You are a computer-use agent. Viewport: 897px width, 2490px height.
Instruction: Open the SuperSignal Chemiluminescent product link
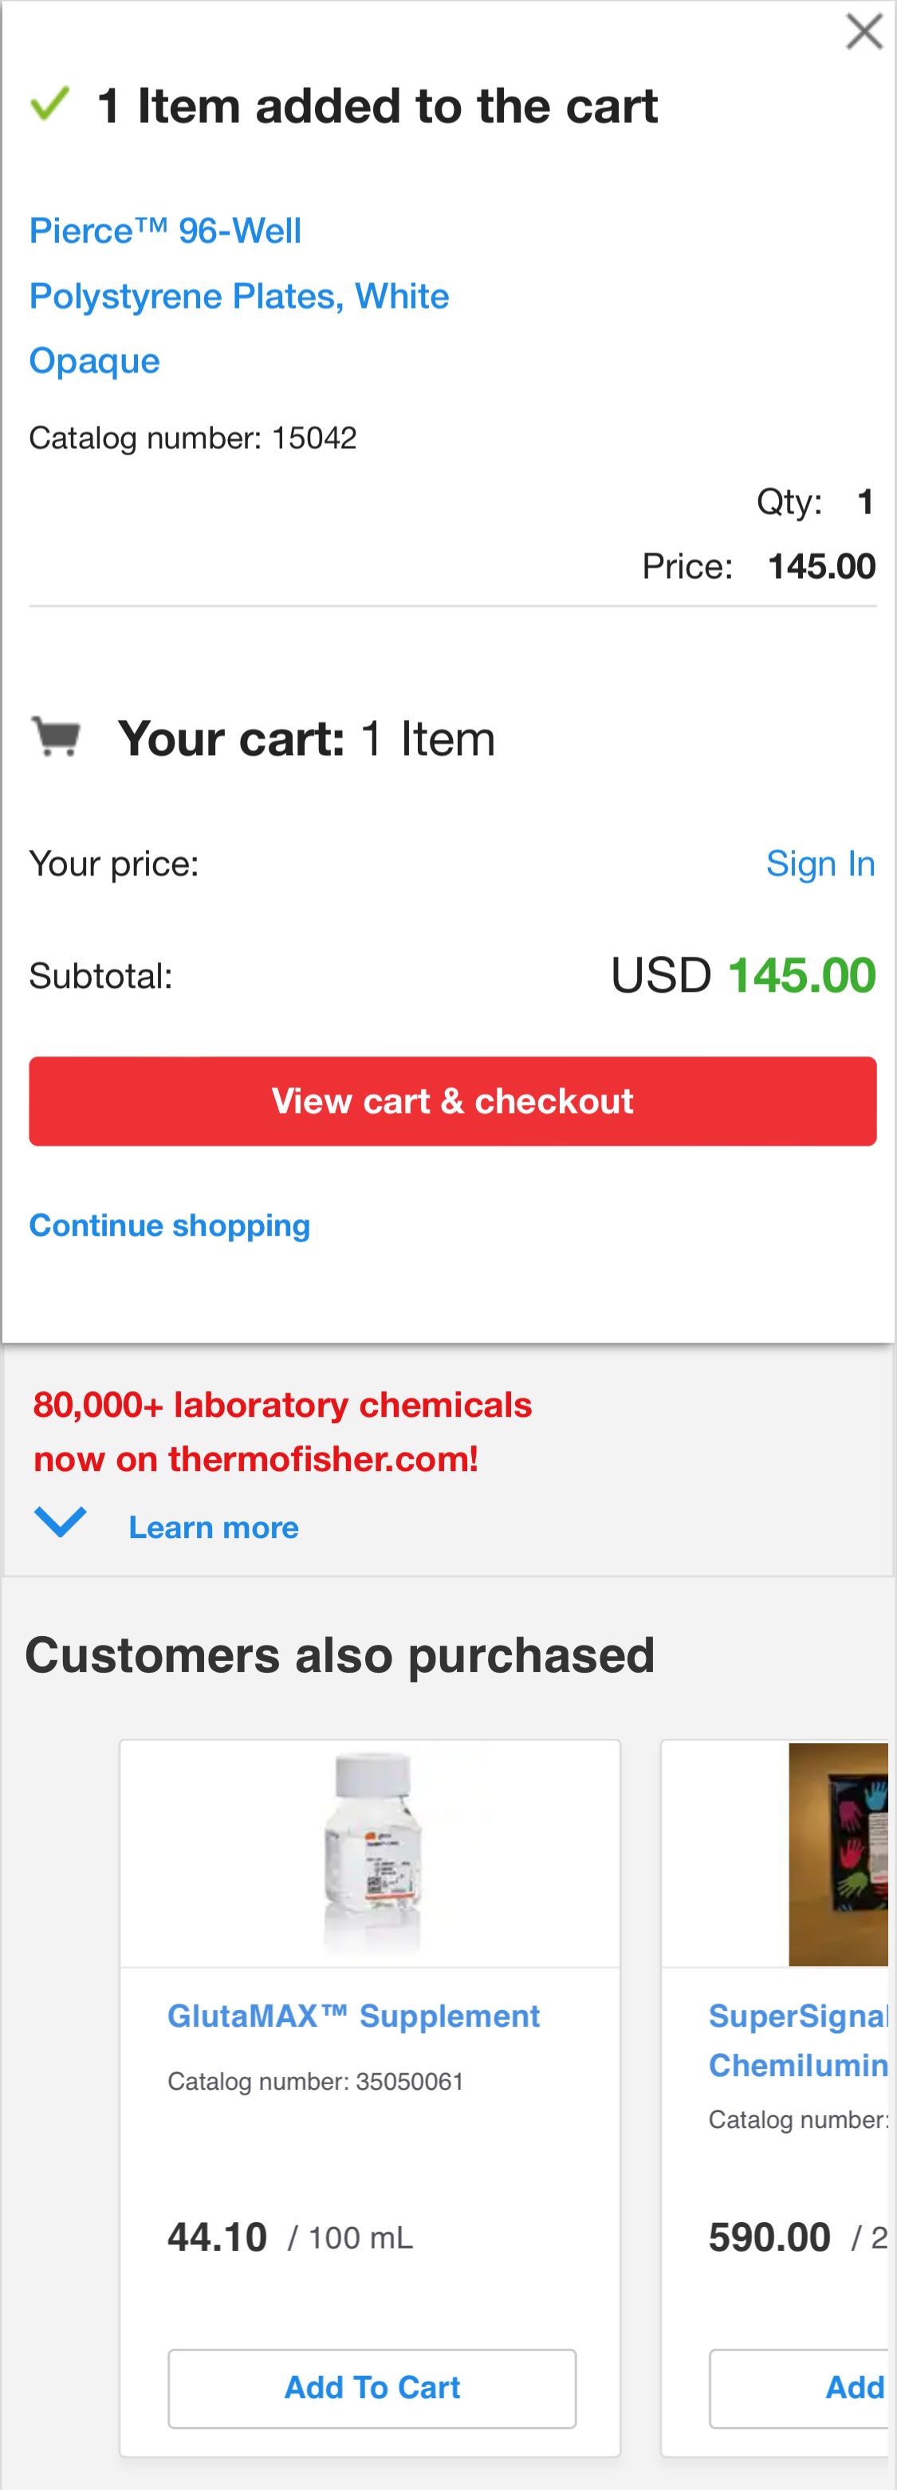tap(797, 2040)
